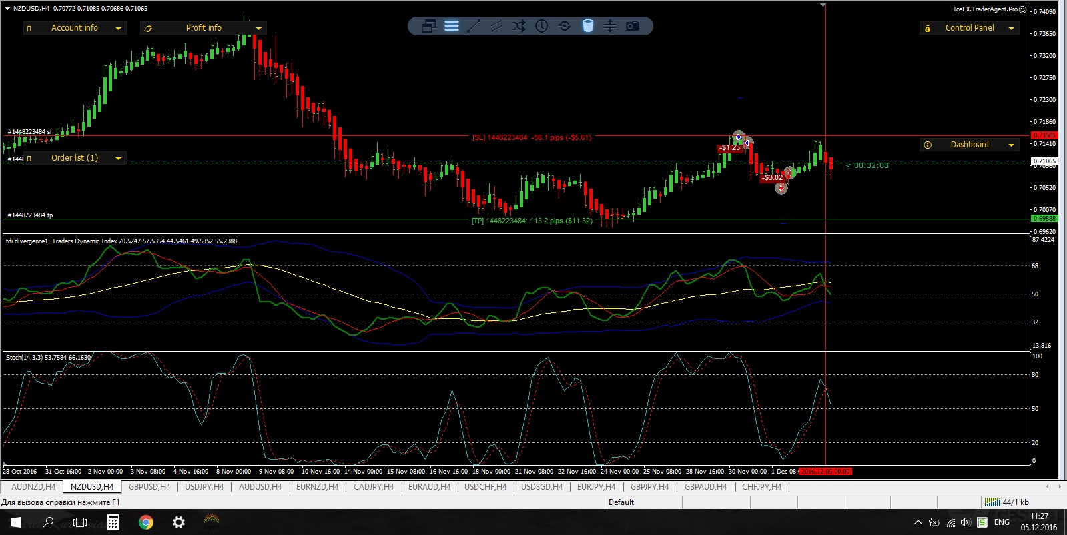
Task: Click the highlighted trash bin icon
Action: (x=587, y=26)
